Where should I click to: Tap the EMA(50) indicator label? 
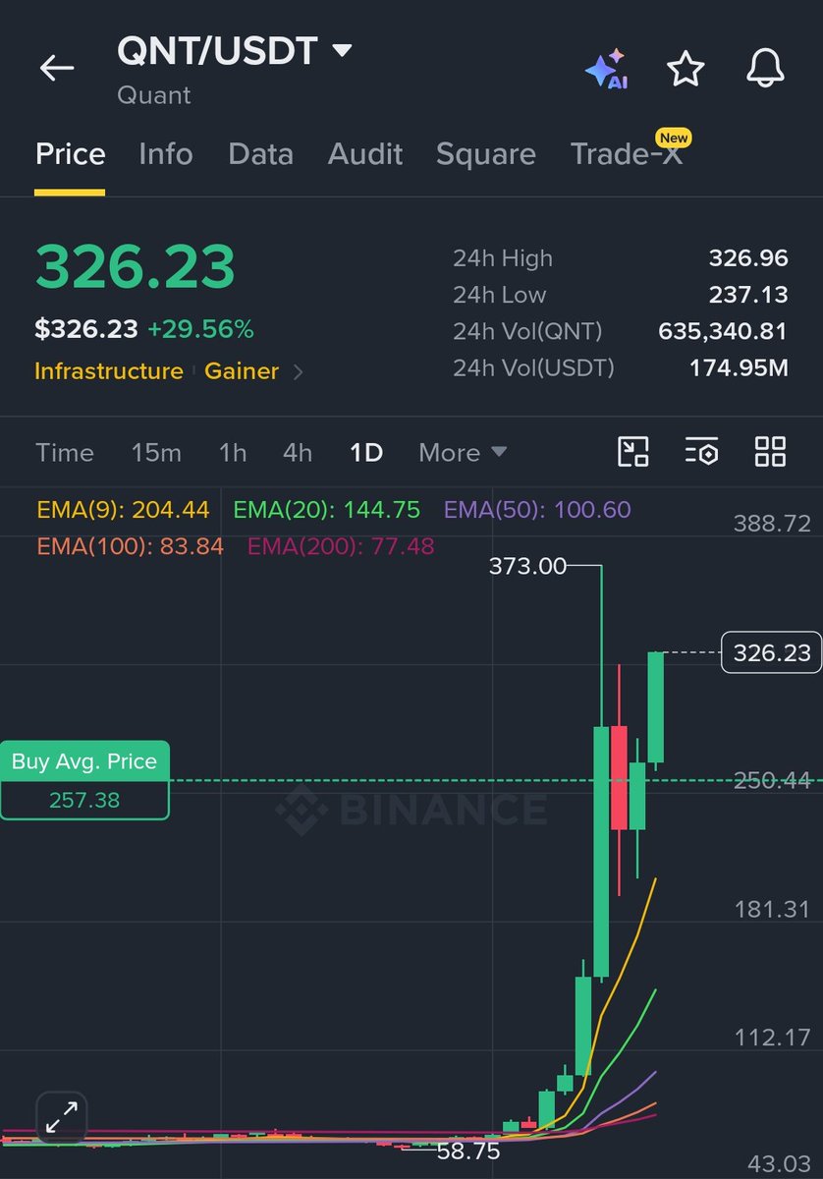click(537, 510)
